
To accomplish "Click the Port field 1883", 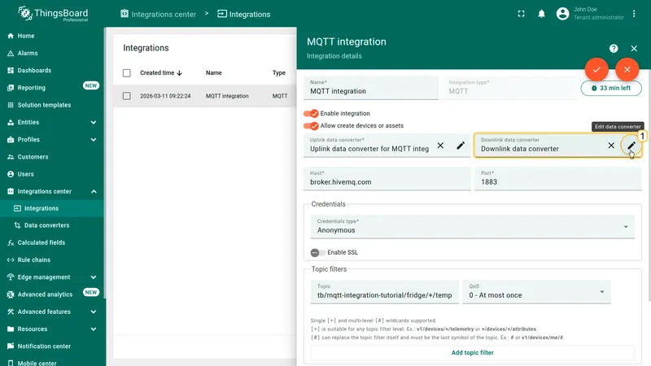I will click(x=558, y=179).
